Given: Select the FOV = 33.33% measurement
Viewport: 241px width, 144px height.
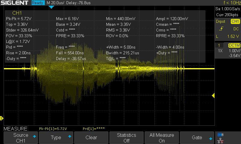Looking at the screenshot, I should pos(19,36).
